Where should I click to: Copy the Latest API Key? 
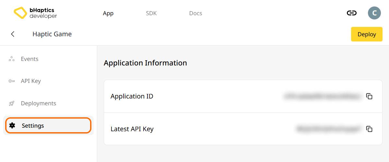[x=369, y=129]
